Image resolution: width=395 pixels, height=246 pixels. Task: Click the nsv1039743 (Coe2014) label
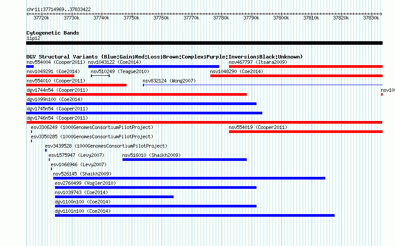pyautogui.click(x=81, y=192)
